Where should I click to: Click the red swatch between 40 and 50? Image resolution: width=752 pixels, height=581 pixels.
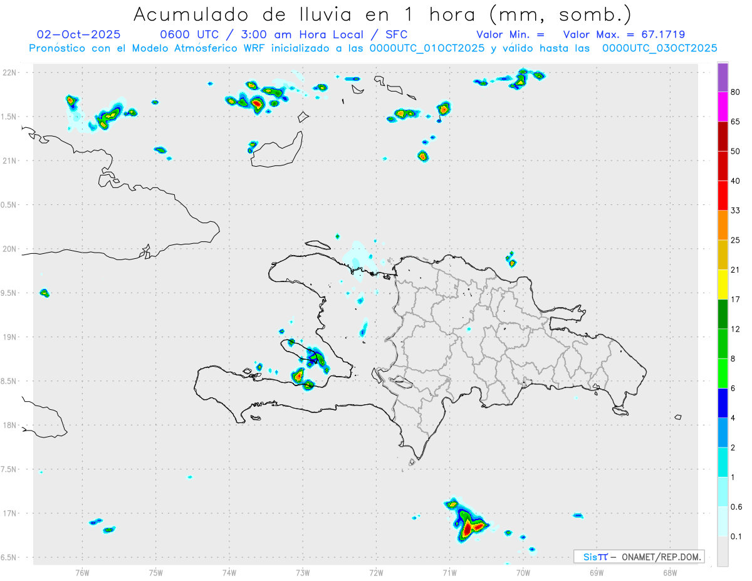(x=723, y=166)
